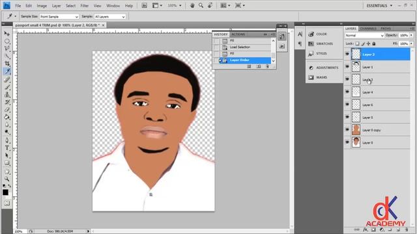Select the Polygonal Lasso tool
The width and height of the screenshot is (417, 234).
(x=7, y=49)
